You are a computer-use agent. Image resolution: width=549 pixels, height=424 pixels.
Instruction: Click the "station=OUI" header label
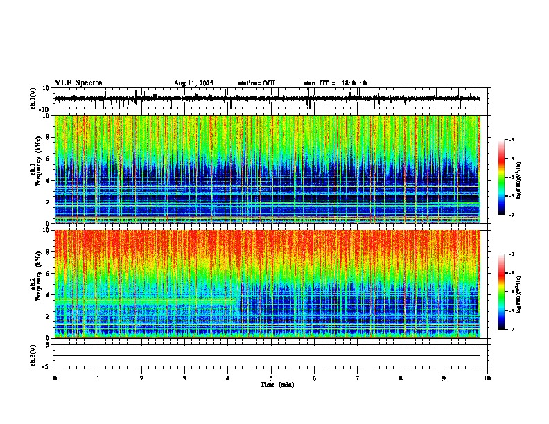pos(256,83)
